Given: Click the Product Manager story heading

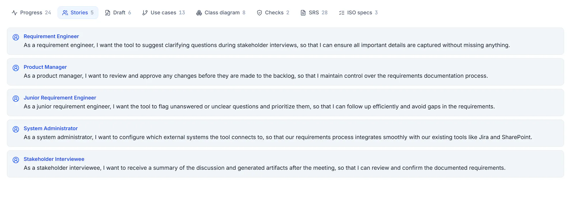Looking at the screenshot, I should 45,67.
